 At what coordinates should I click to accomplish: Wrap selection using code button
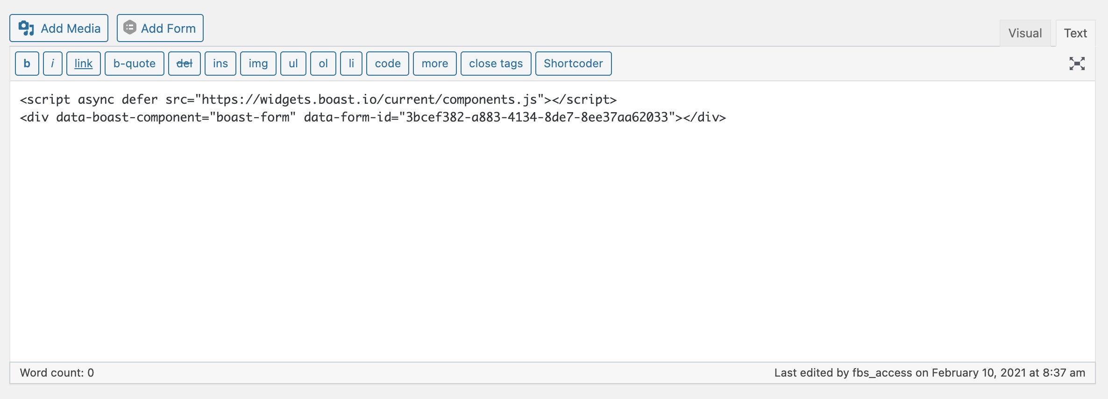[x=388, y=64]
